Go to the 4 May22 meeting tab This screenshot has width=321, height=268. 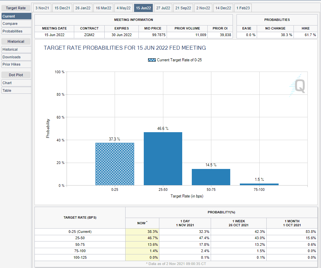point(124,8)
